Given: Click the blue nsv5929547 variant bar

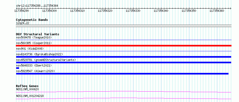Looking at the screenshot, I should pyautogui.click(x=122, y=74).
